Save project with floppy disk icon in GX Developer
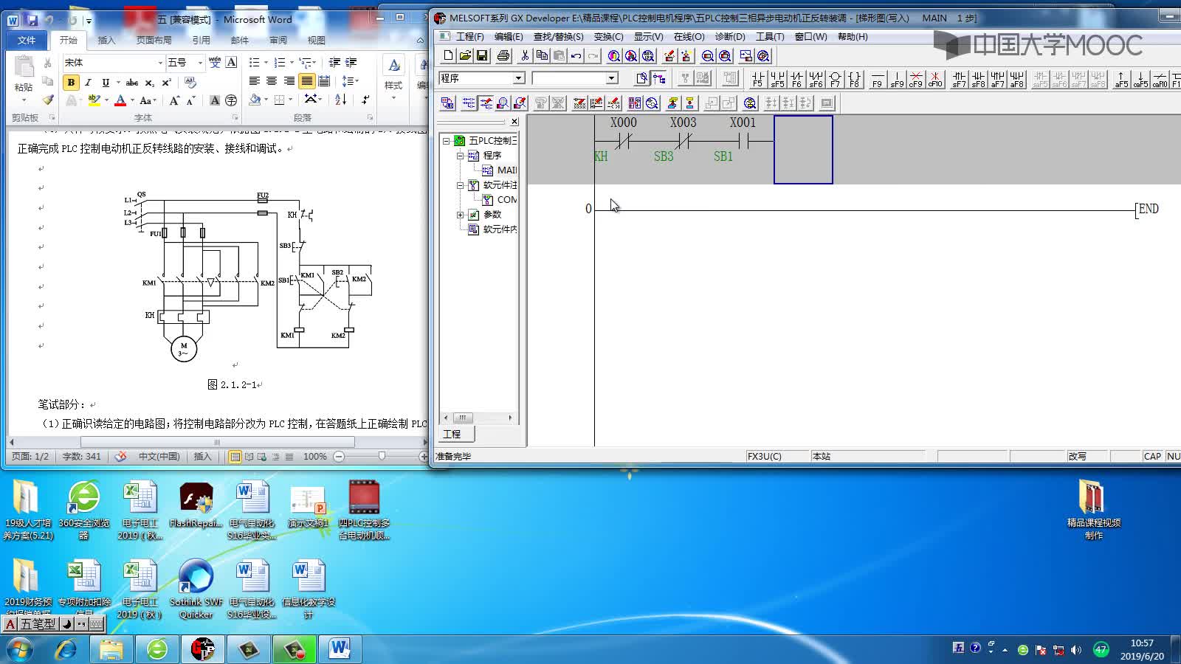The height and width of the screenshot is (664, 1181). [x=482, y=55]
